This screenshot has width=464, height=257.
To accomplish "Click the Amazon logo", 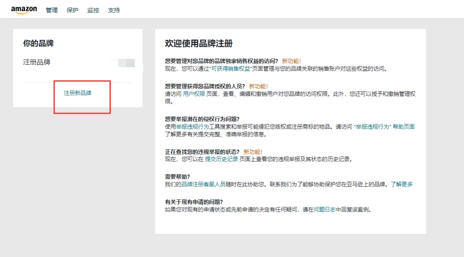I will pyautogui.click(x=24, y=10).
